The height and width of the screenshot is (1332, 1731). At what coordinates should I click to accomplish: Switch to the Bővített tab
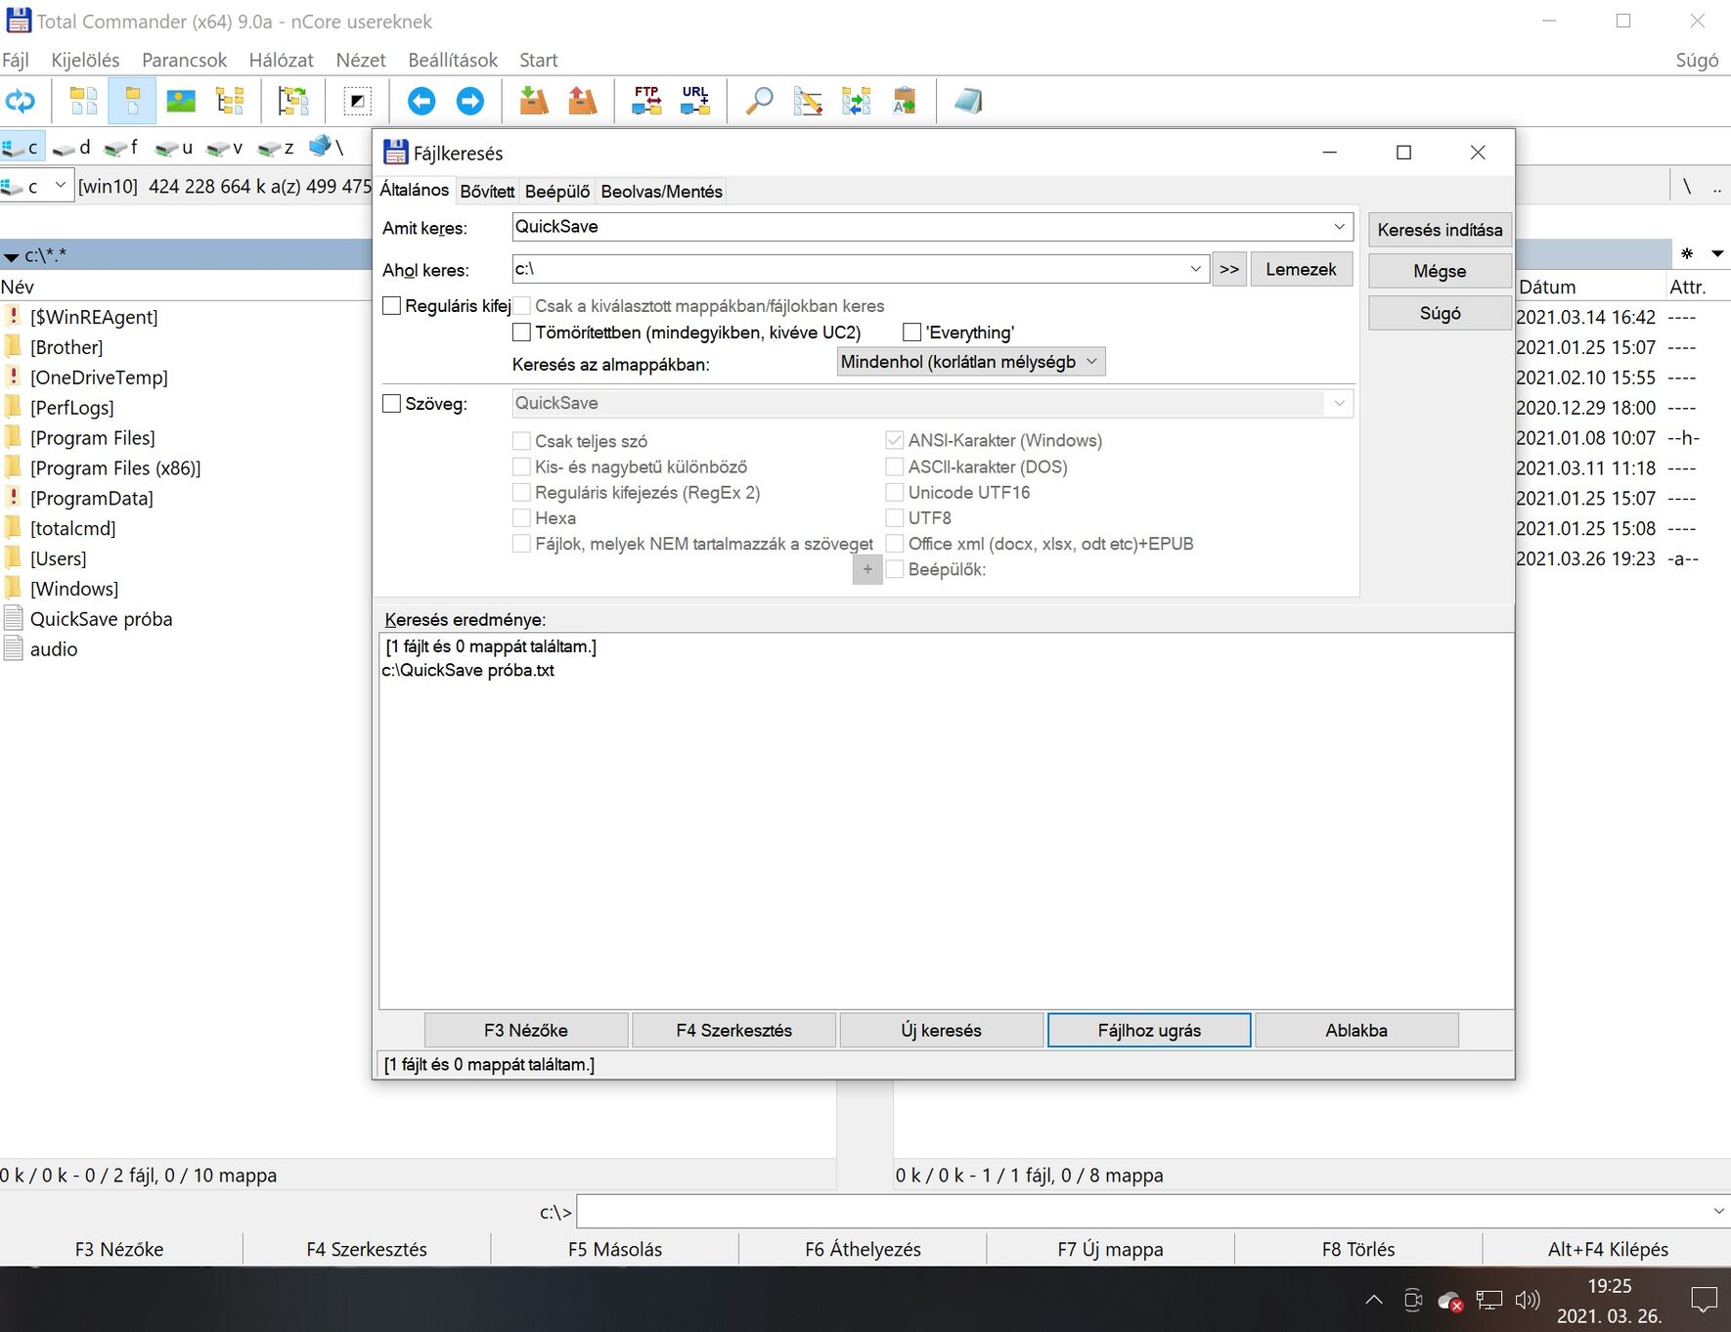point(487,192)
